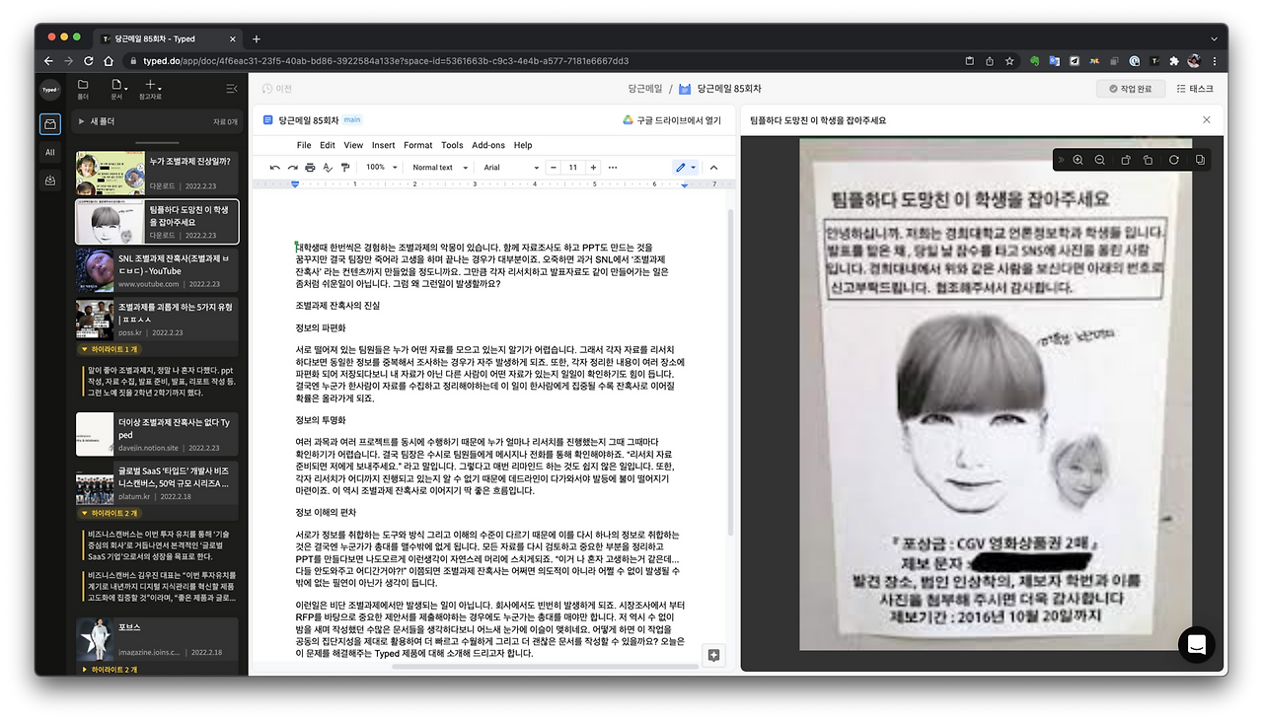The image size is (1263, 722).
Task: Open the 문서 document dropdown
Action: pos(117,89)
